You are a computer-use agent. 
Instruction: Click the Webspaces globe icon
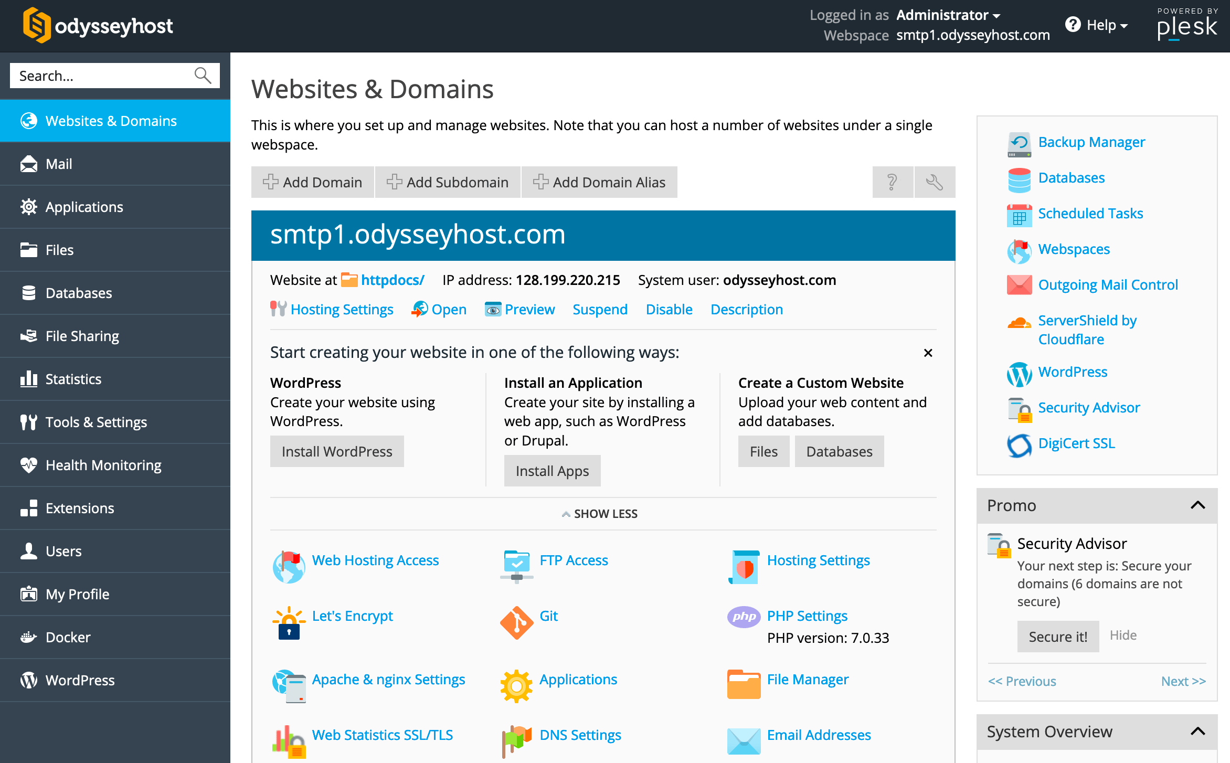point(1020,251)
